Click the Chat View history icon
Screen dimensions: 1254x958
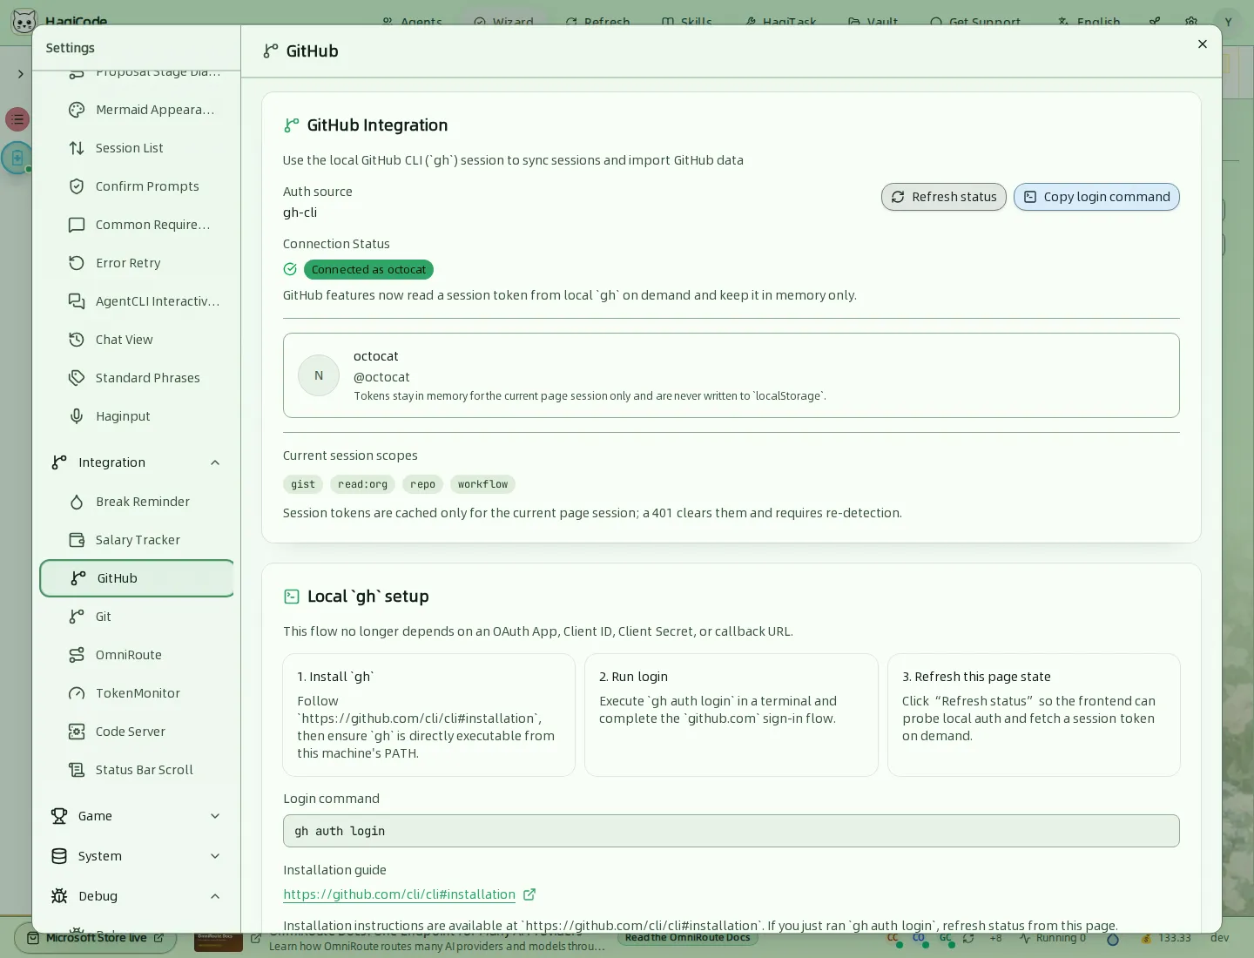pos(77,340)
